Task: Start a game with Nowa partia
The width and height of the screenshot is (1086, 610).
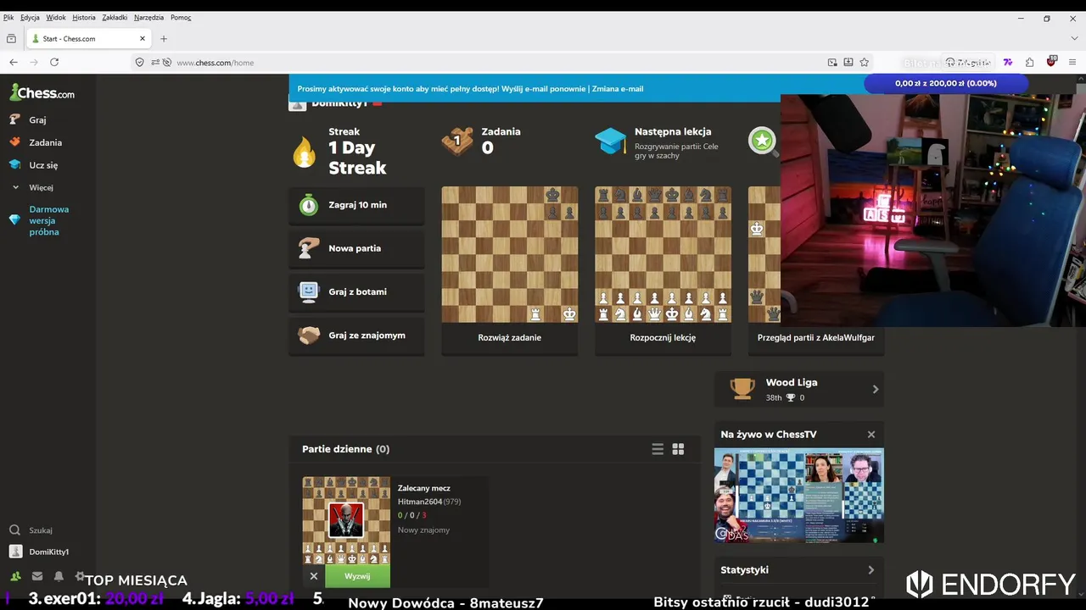Action: (356, 248)
